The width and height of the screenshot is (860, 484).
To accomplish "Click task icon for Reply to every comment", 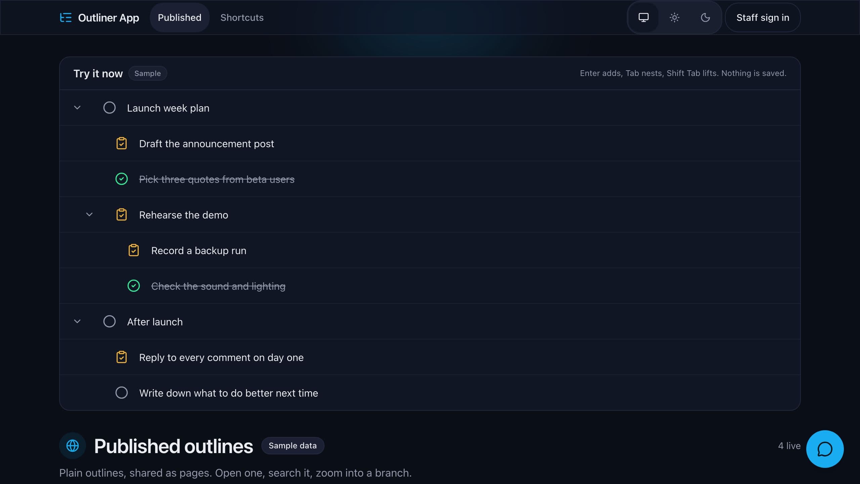I will [122, 357].
